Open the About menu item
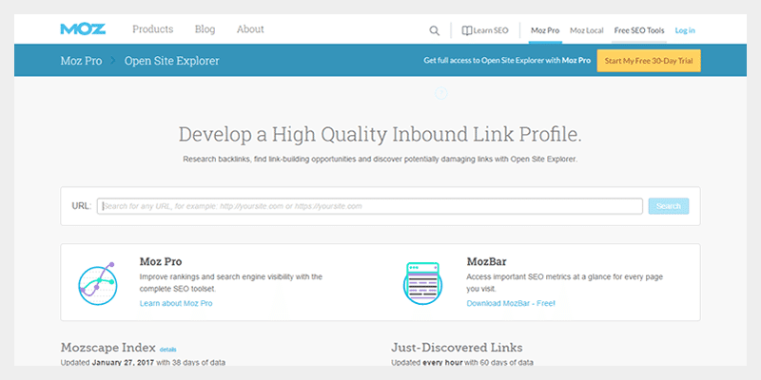 coord(250,29)
